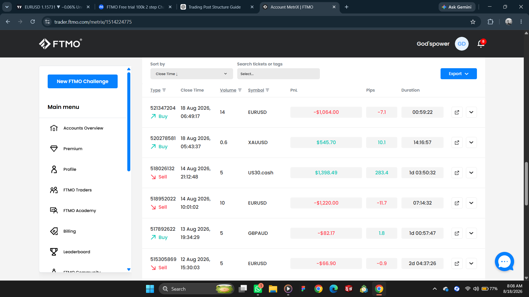
Task: Open the Chrome three-dot menu
Action: coord(521,22)
